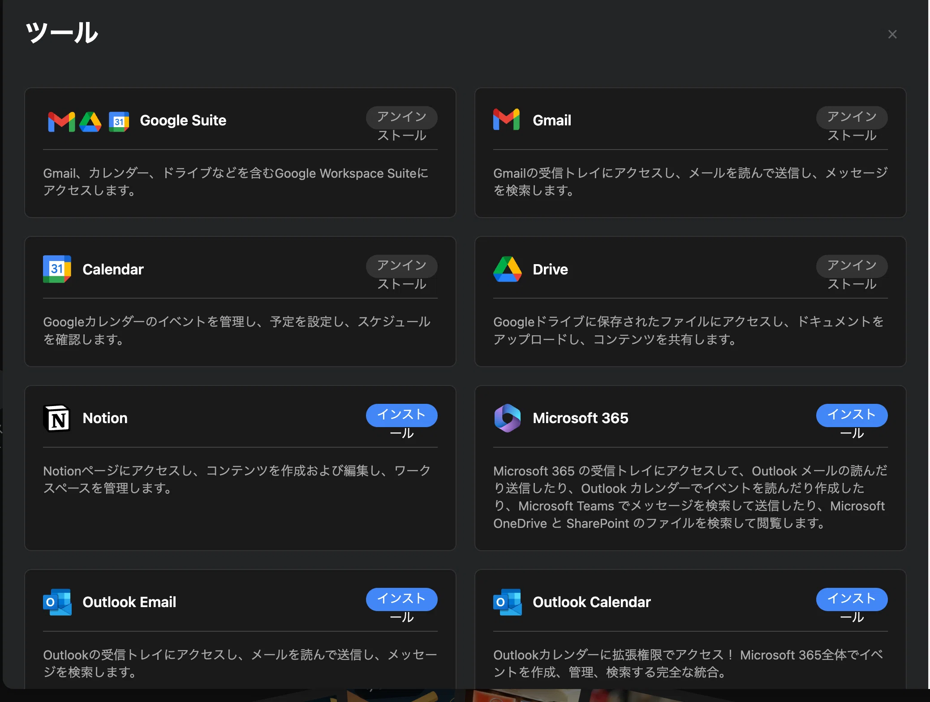Image resolution: width=930 pixels, height=702 pixels.
Task: Install the Notion tool
Action: [x=402, y=415]
